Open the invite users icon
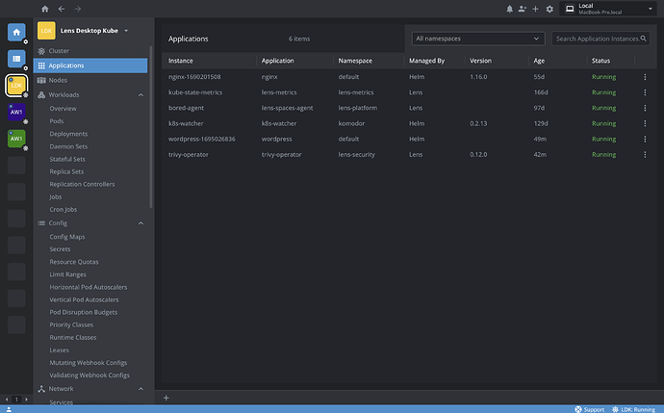 point(523,9)
